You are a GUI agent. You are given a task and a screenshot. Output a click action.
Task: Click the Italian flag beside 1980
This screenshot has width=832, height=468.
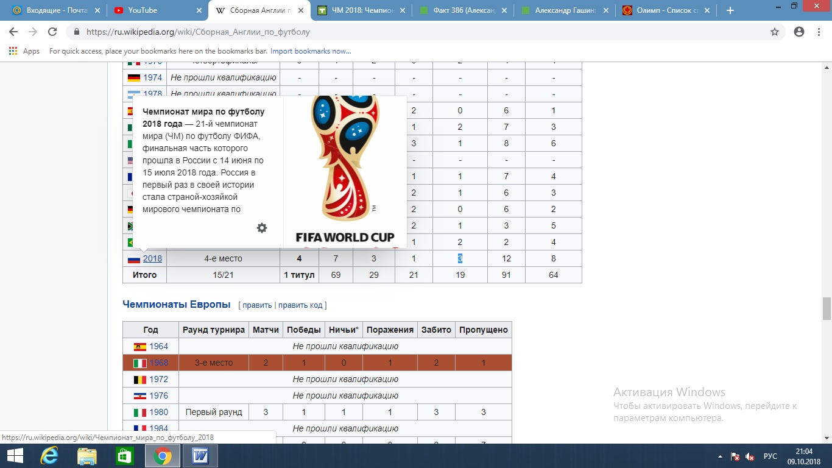tap(140, 413)
